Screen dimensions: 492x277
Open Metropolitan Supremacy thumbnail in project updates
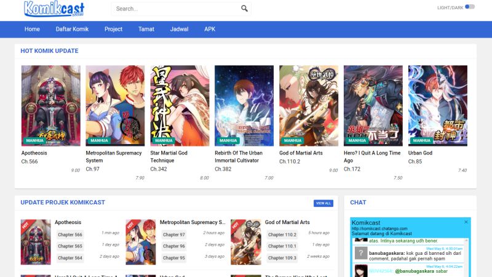[141, 242]
